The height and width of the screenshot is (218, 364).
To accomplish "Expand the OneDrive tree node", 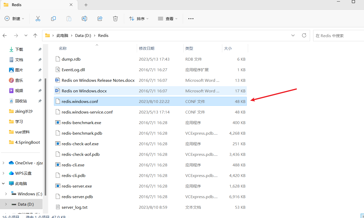I will 3,163.
